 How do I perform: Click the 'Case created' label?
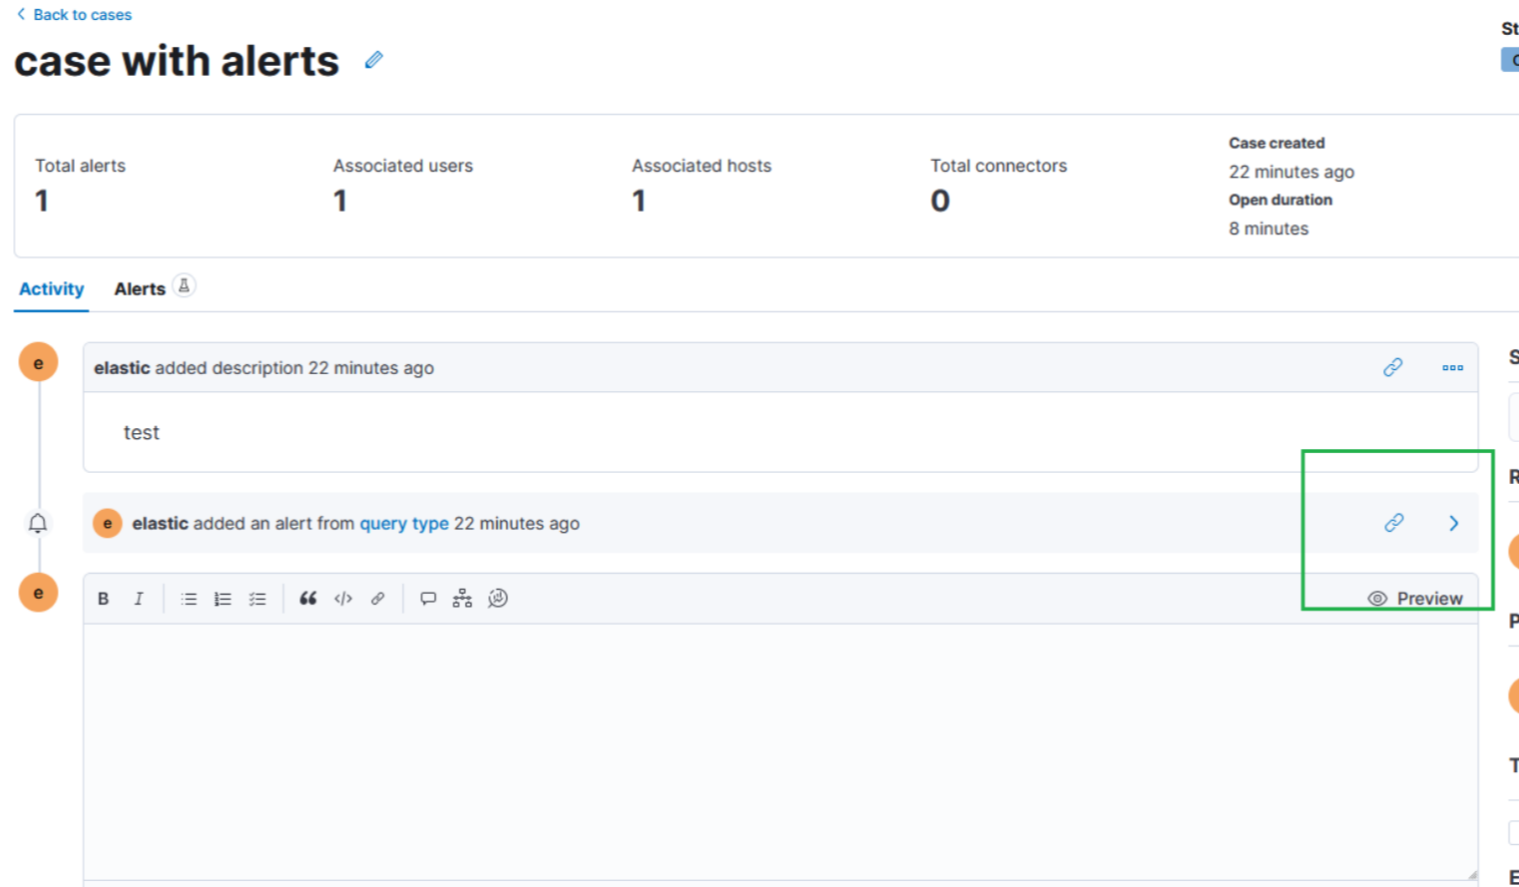pos(1276,144)
